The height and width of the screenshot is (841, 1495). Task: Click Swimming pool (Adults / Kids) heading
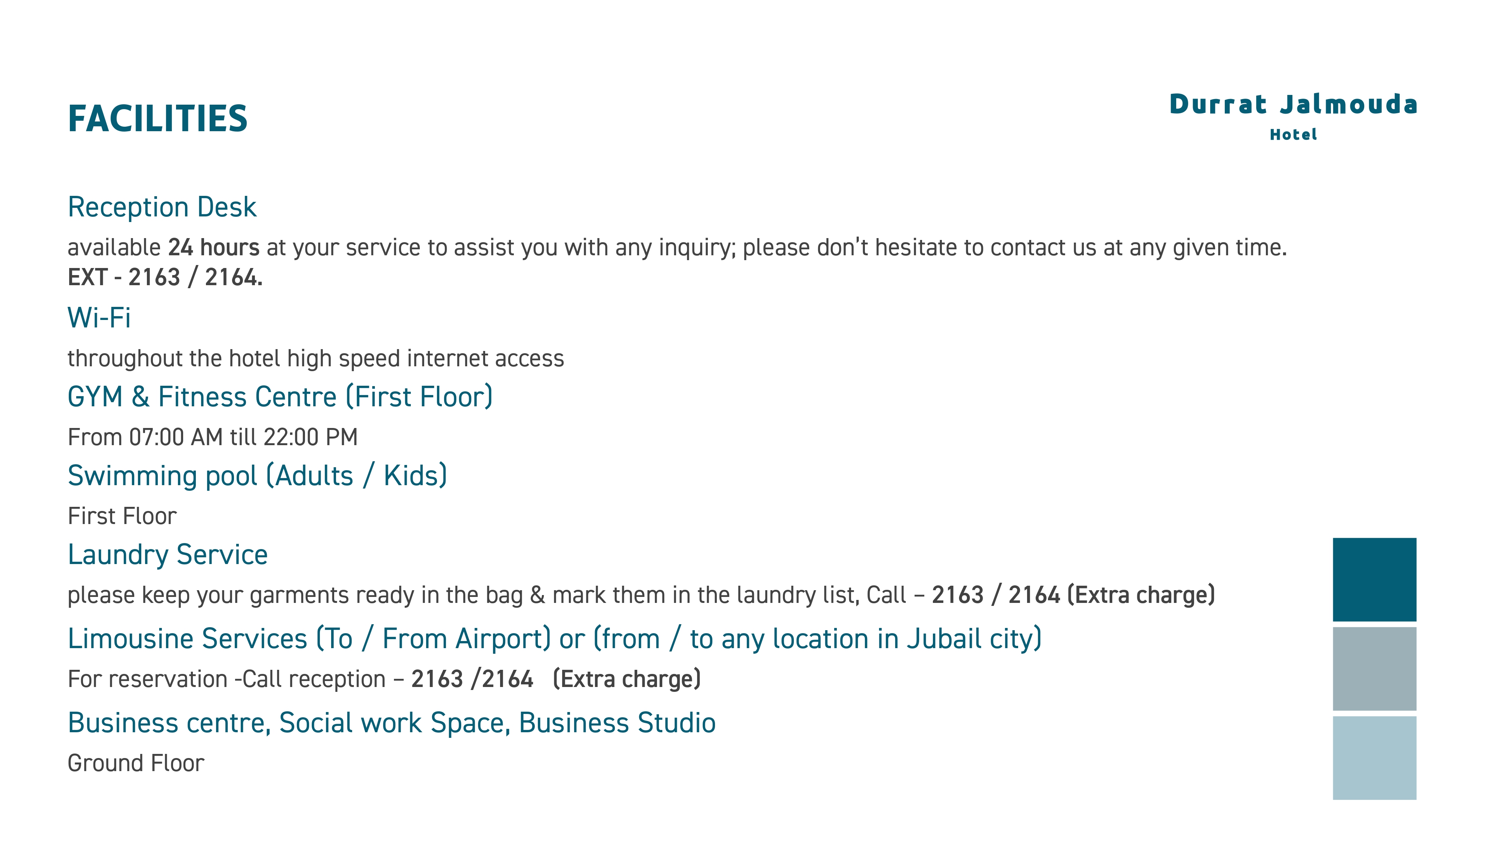(258, 476)
